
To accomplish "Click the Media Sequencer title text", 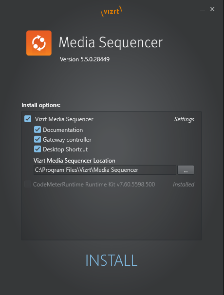I will (x=111, y=42).
